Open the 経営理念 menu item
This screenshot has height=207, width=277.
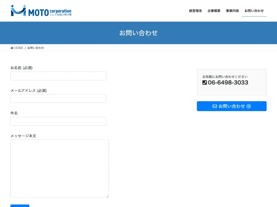[x=195, y=11]
